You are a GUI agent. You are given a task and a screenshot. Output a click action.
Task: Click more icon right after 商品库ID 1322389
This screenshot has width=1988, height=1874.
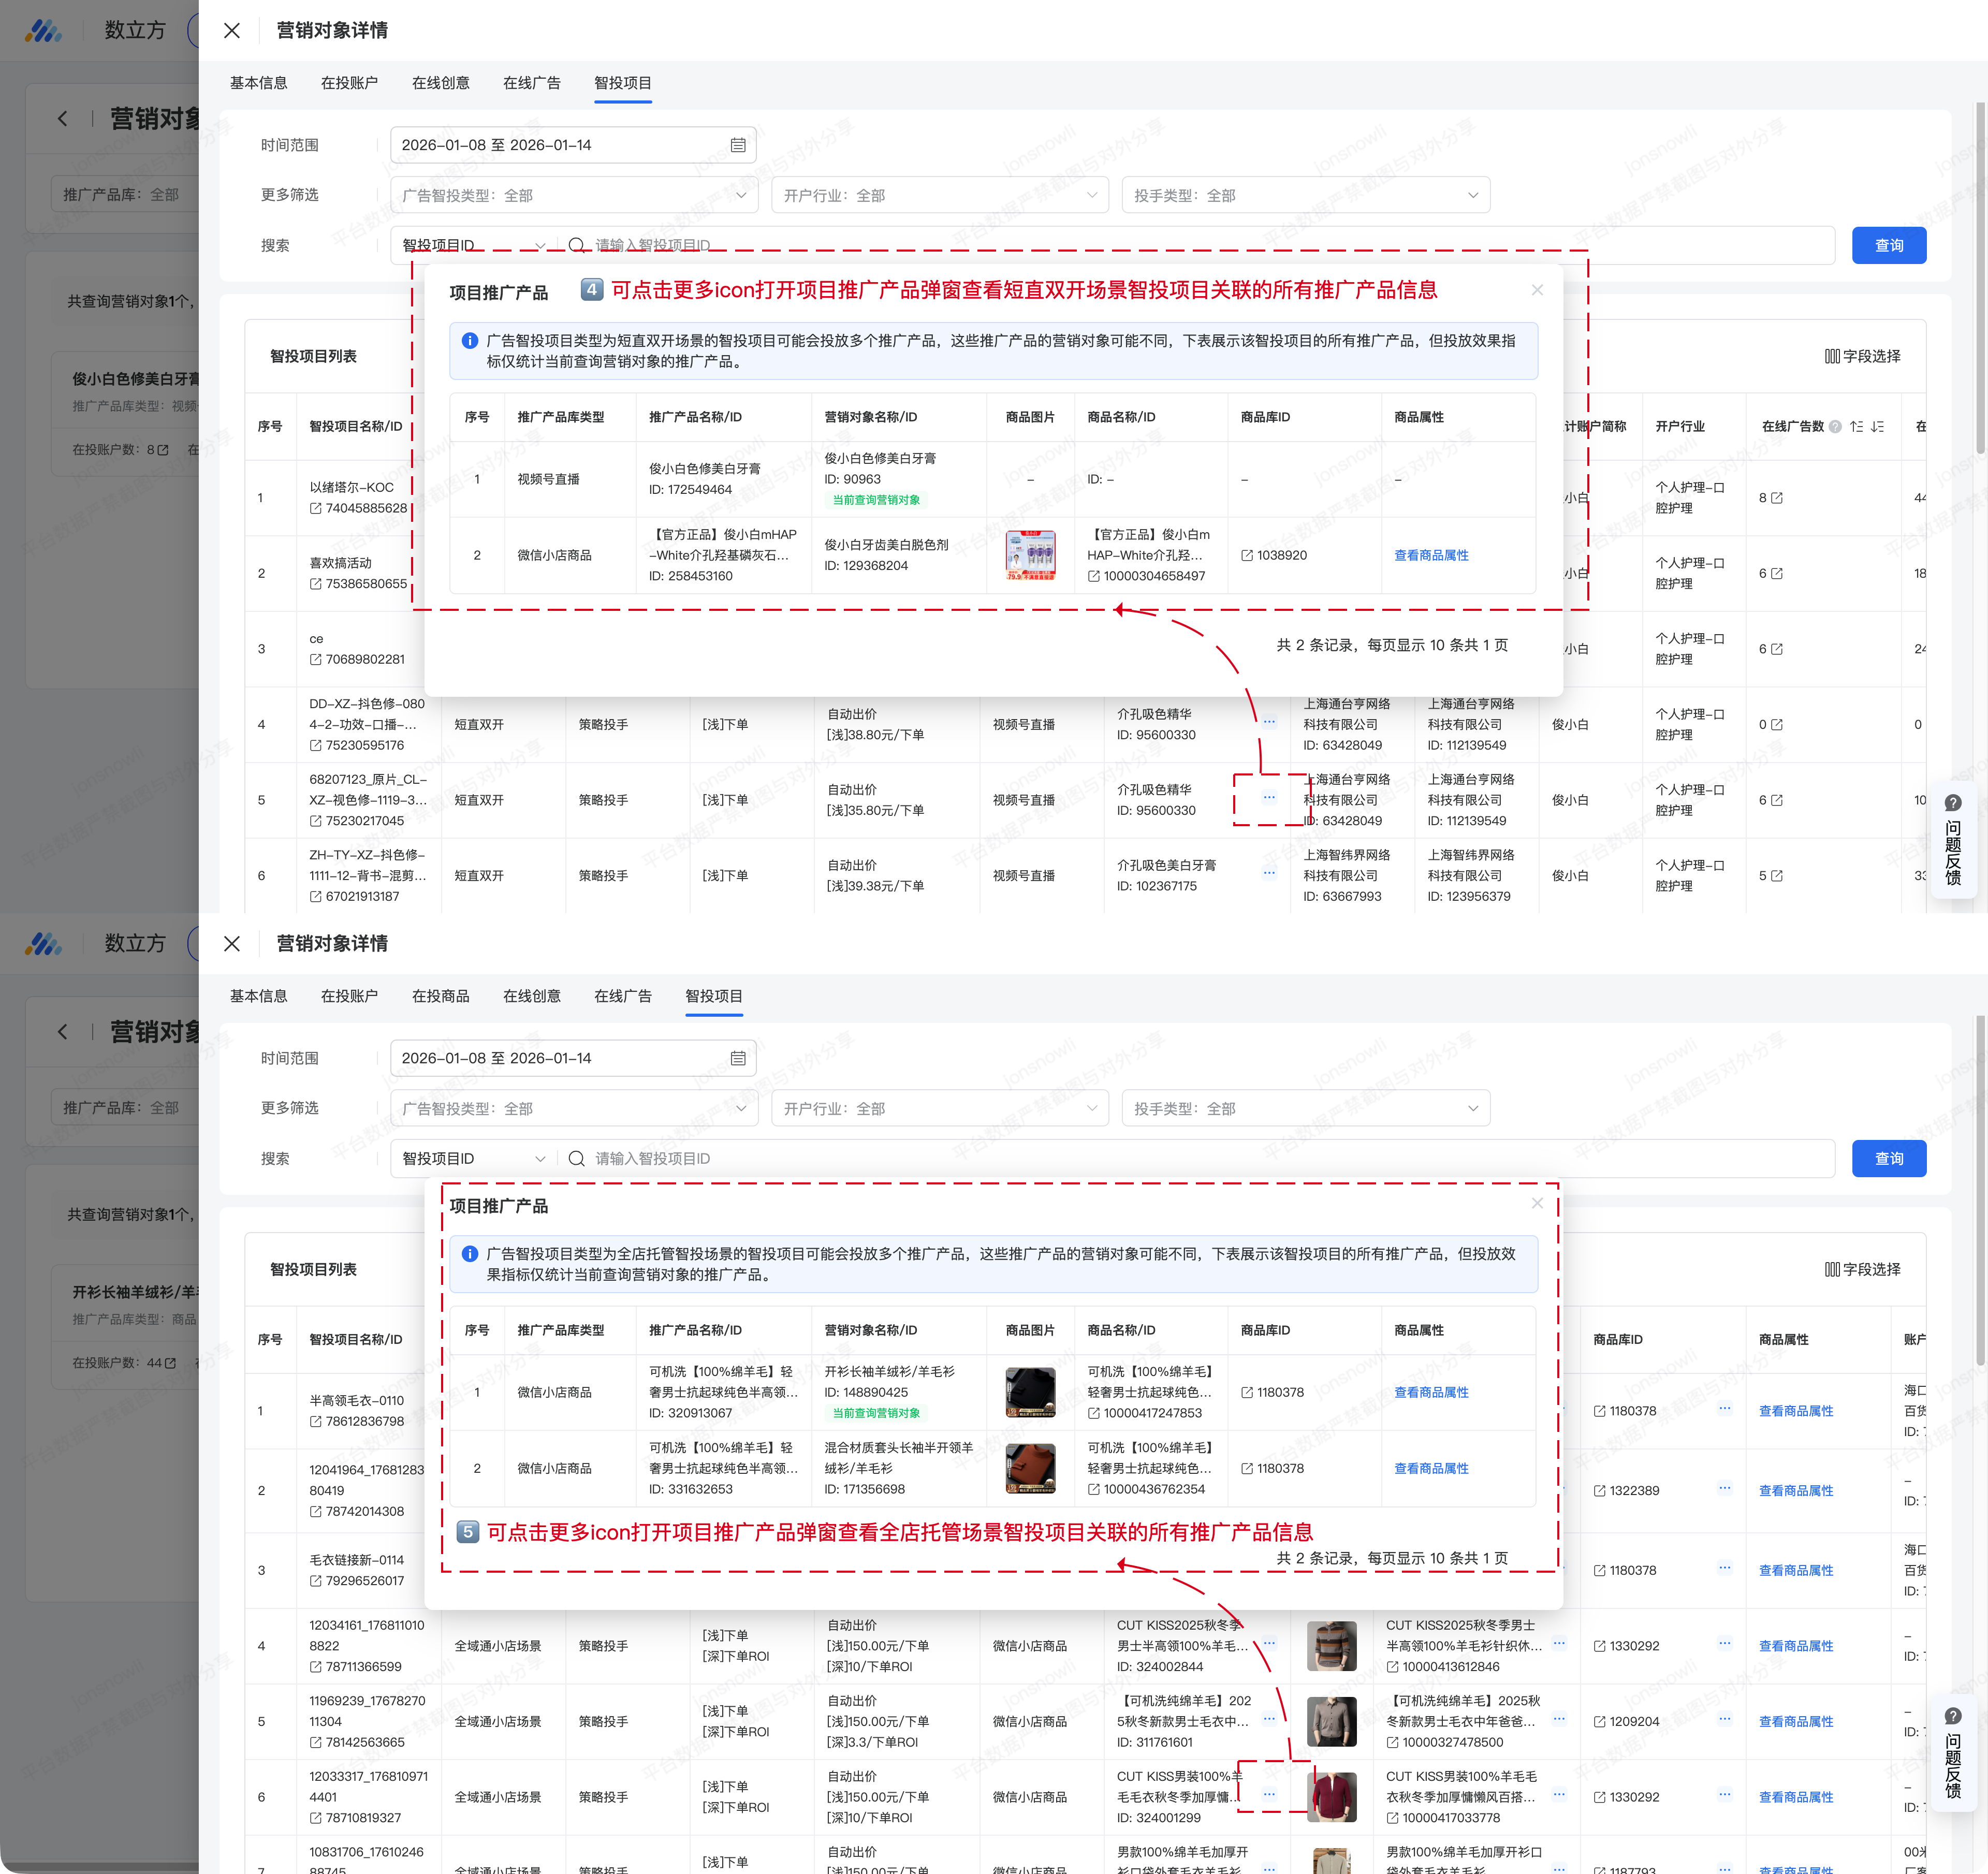click(1725, 1488)
